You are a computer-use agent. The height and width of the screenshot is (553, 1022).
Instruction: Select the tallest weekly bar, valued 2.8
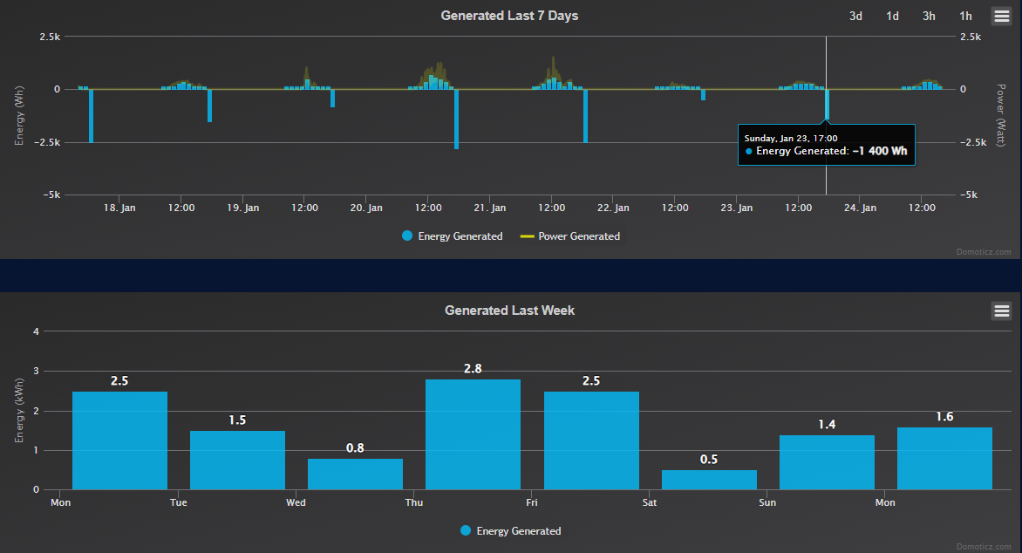tap(473, 434)
